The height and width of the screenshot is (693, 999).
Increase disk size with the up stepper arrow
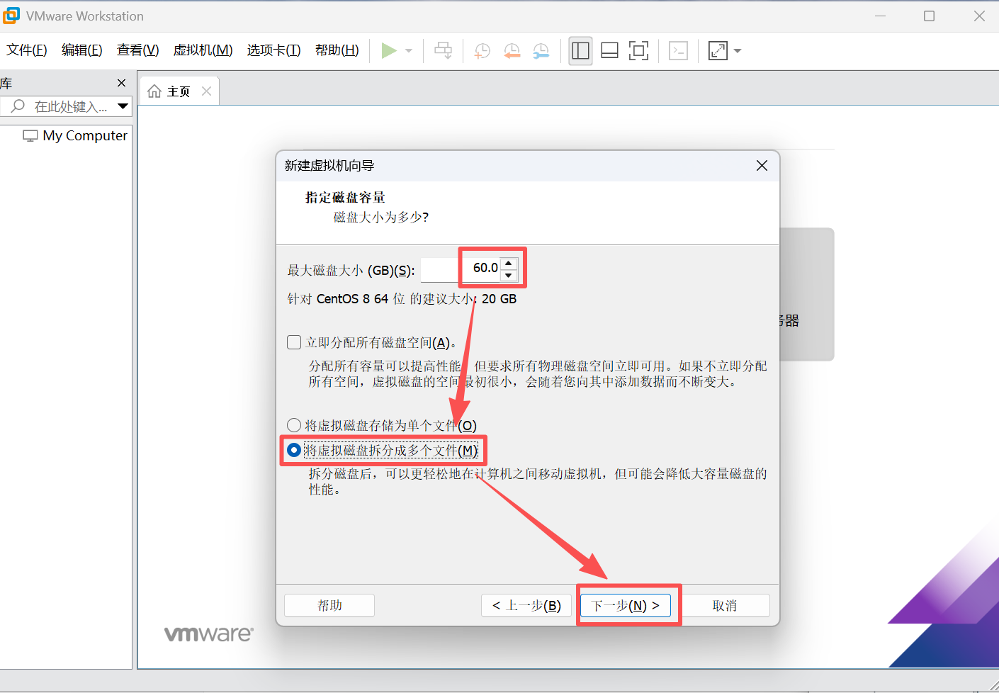tap(509, 264)
